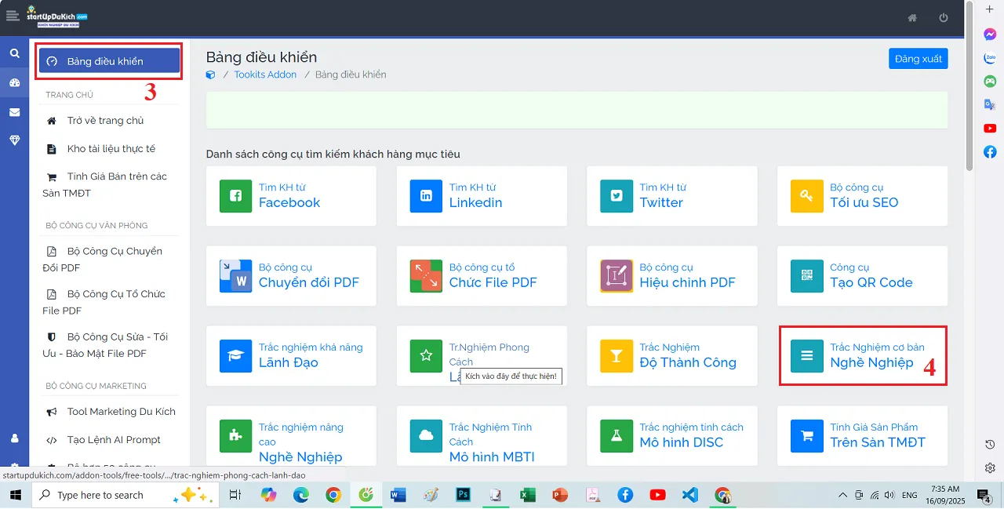This screenshot has height=509, width=1004.
Task: Open Google Translate in the browser sidebar
Action: point(990,104)
